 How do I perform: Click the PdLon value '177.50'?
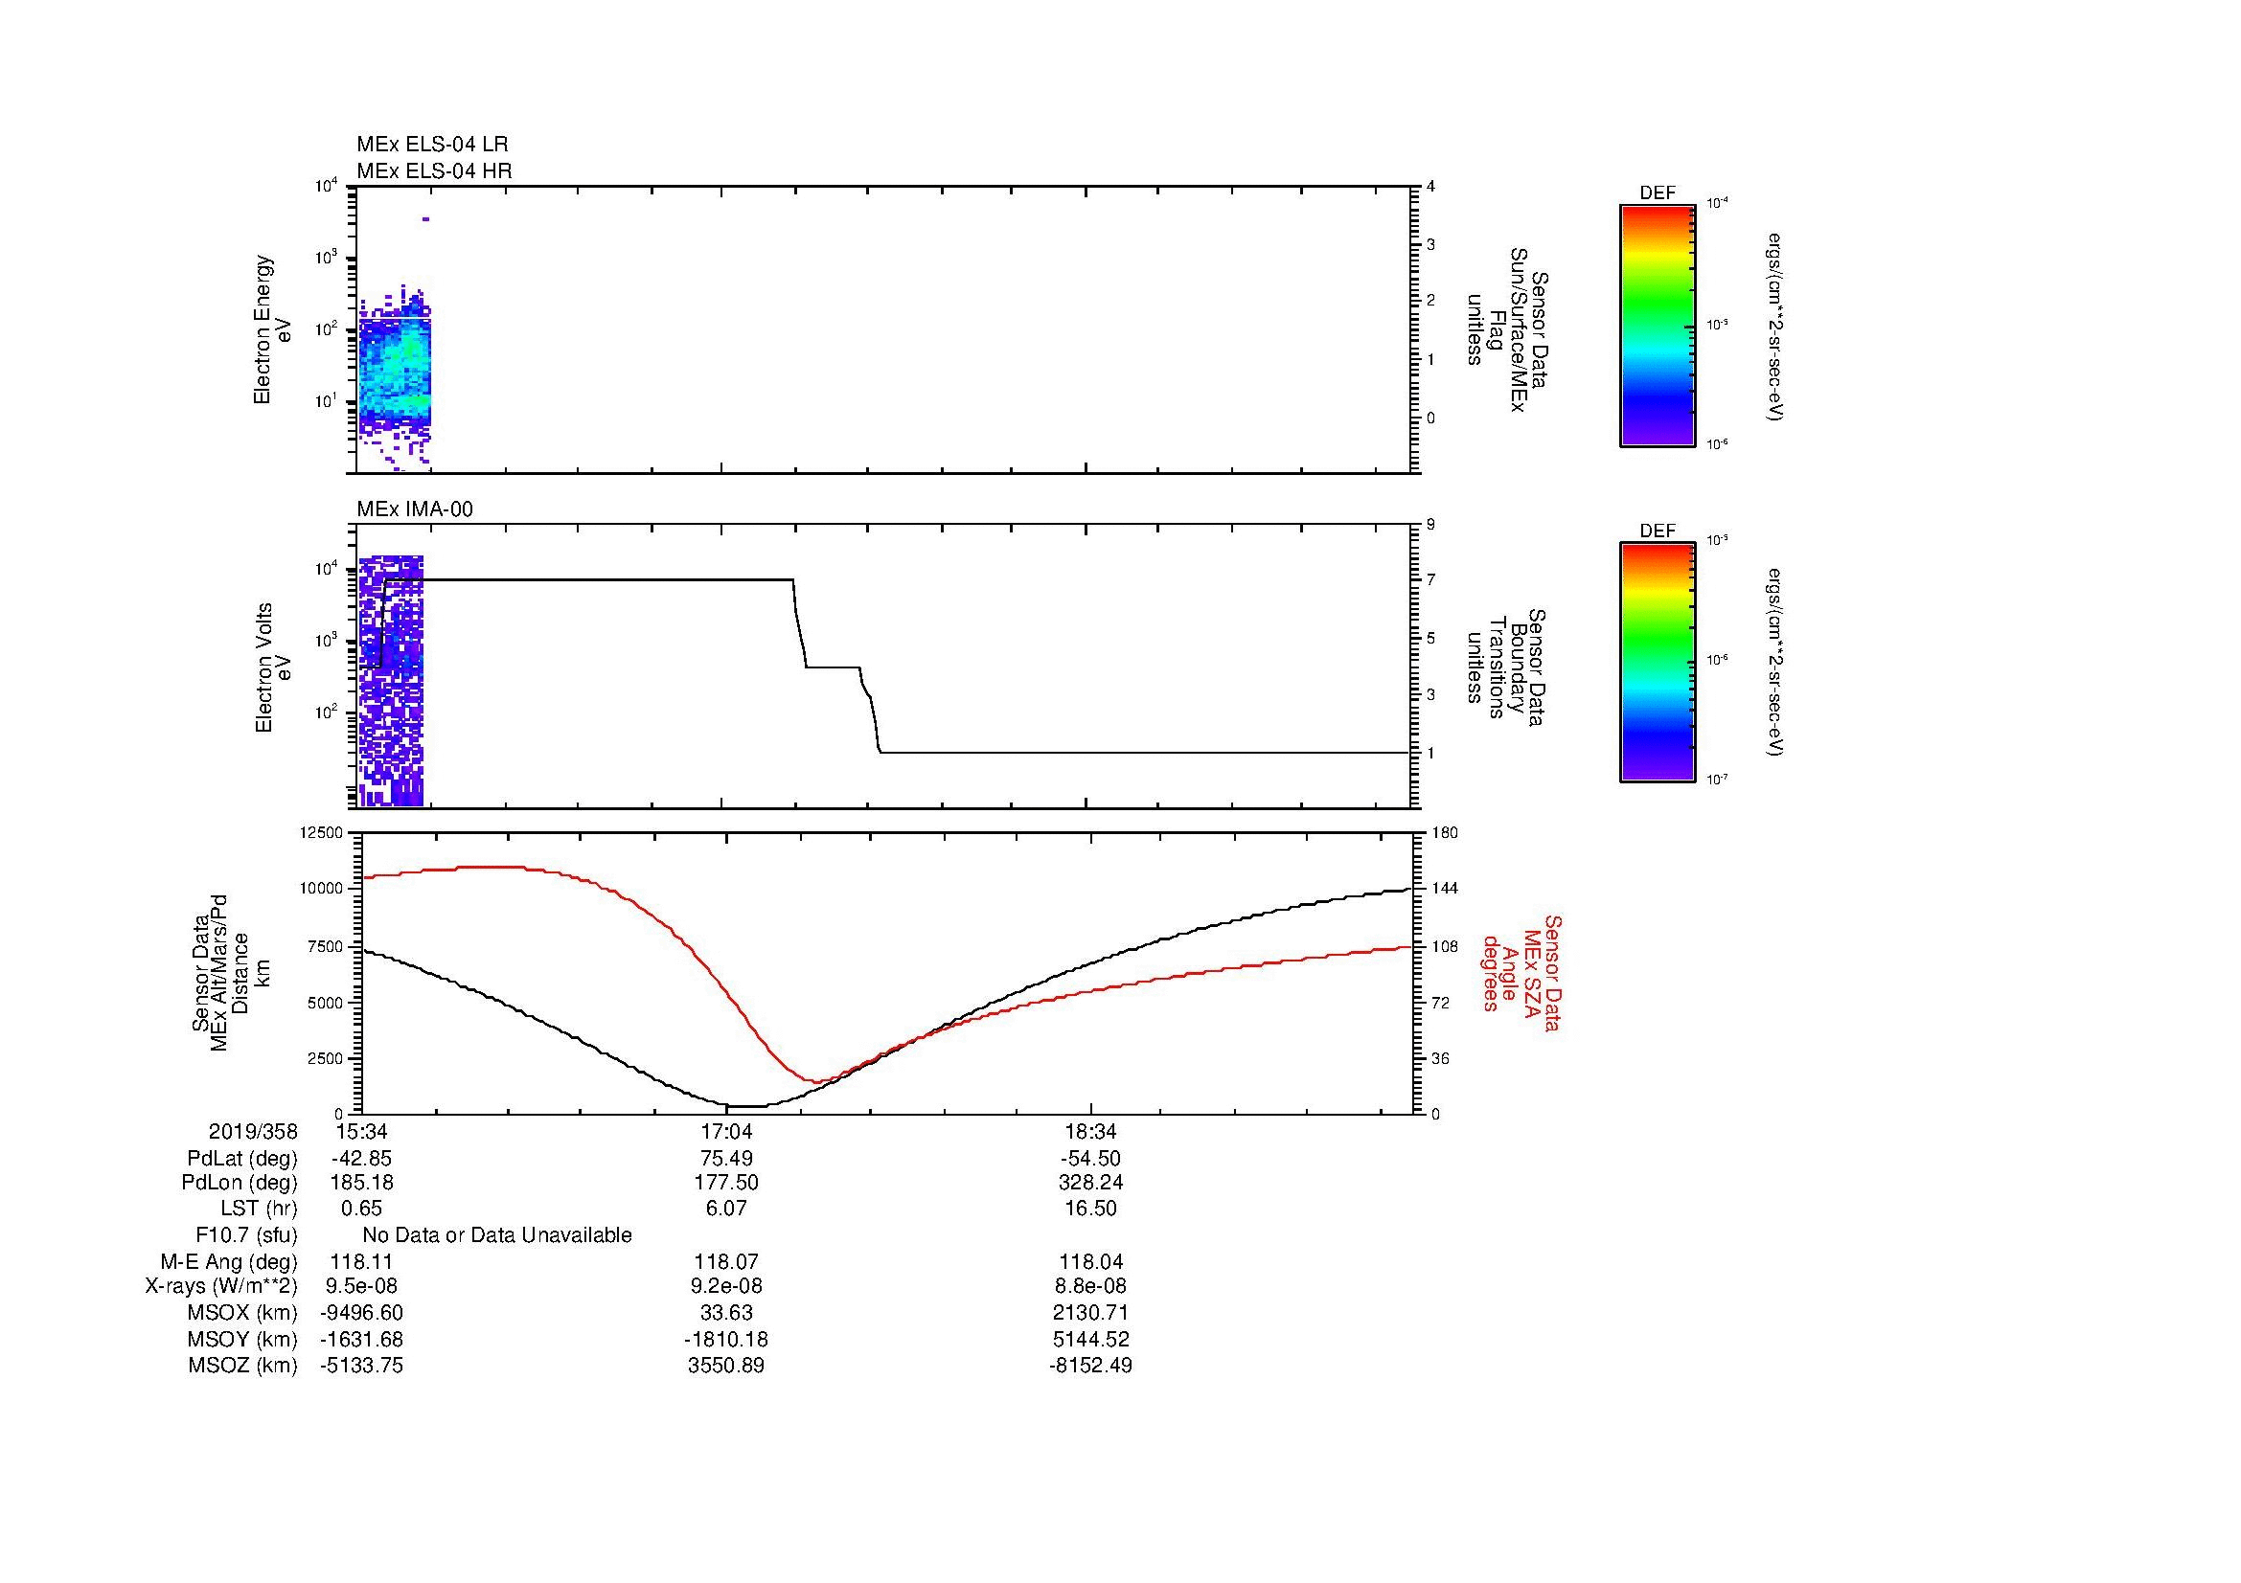pyautogui.click(x=726, y=1183)
